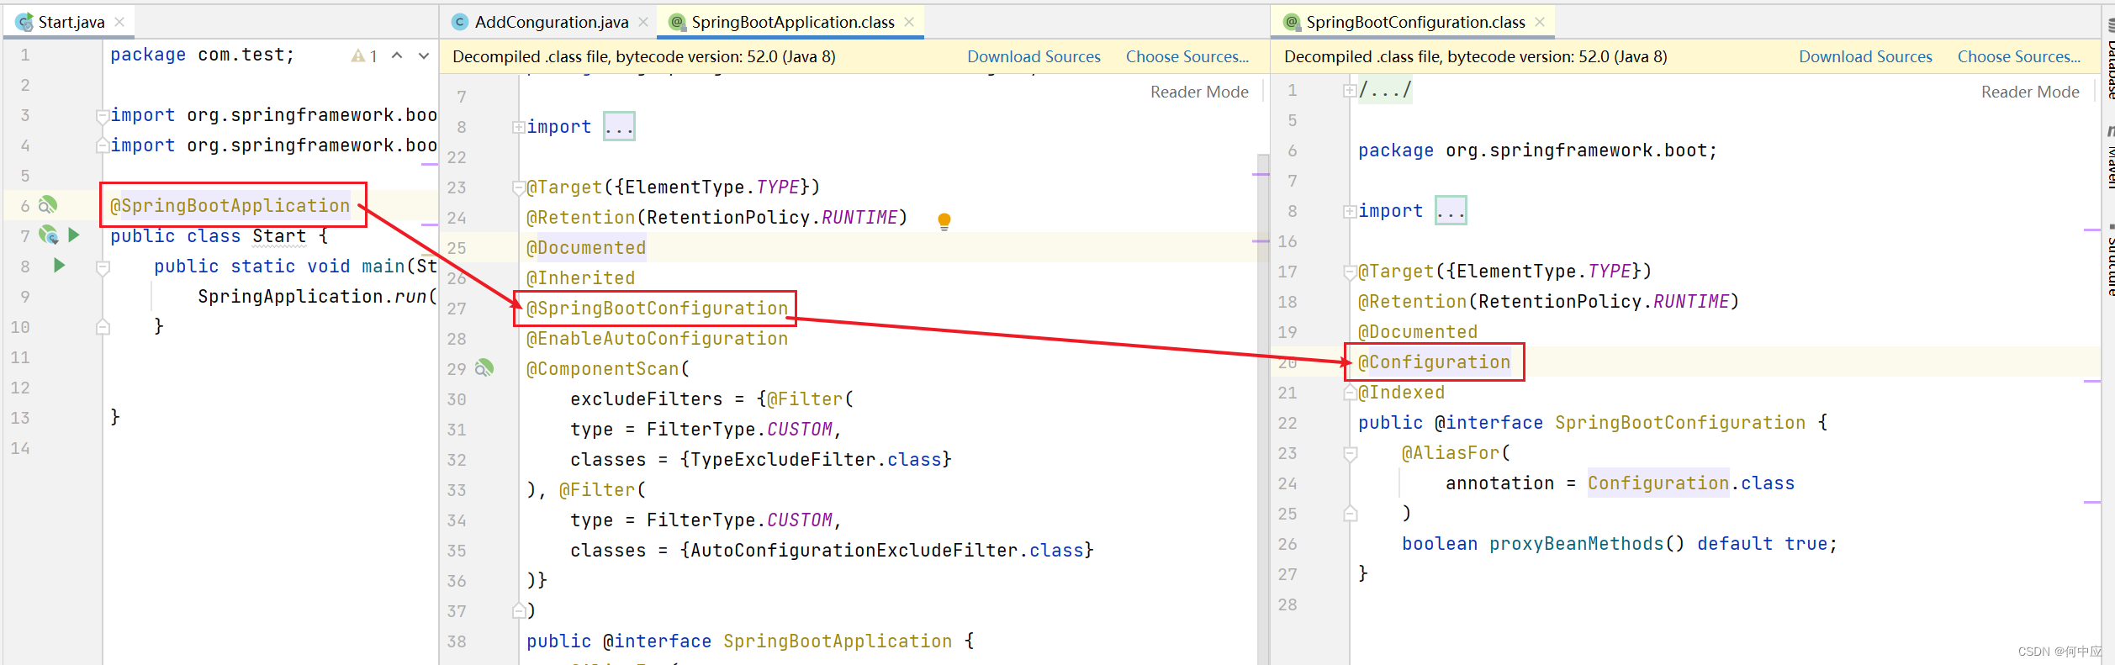Collapse the @AliasFor block at line 23
This screenshot has width=2115, height=665.
(1351, 454)
